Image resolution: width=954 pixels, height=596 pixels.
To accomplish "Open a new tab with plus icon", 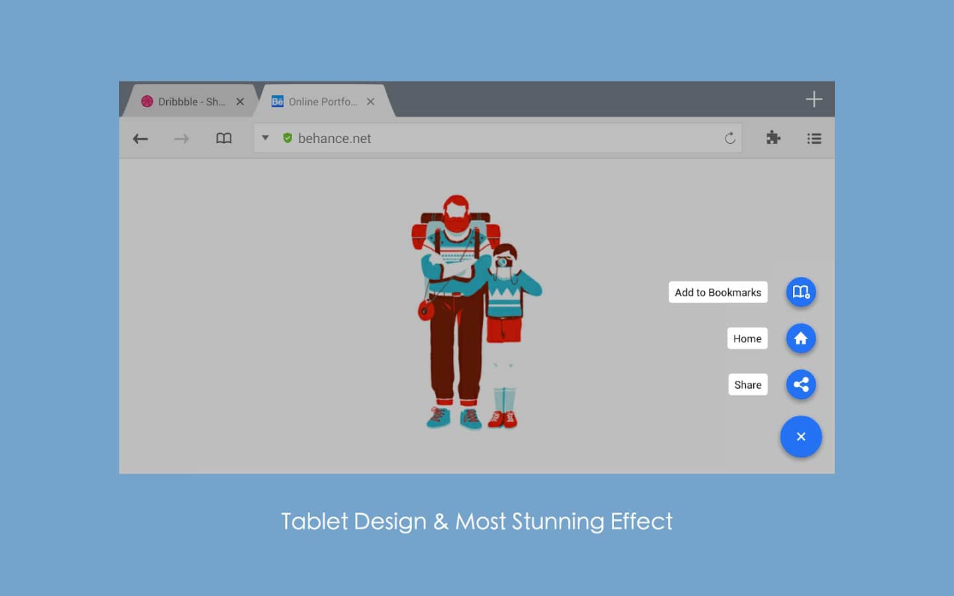I will pos(814,99).
